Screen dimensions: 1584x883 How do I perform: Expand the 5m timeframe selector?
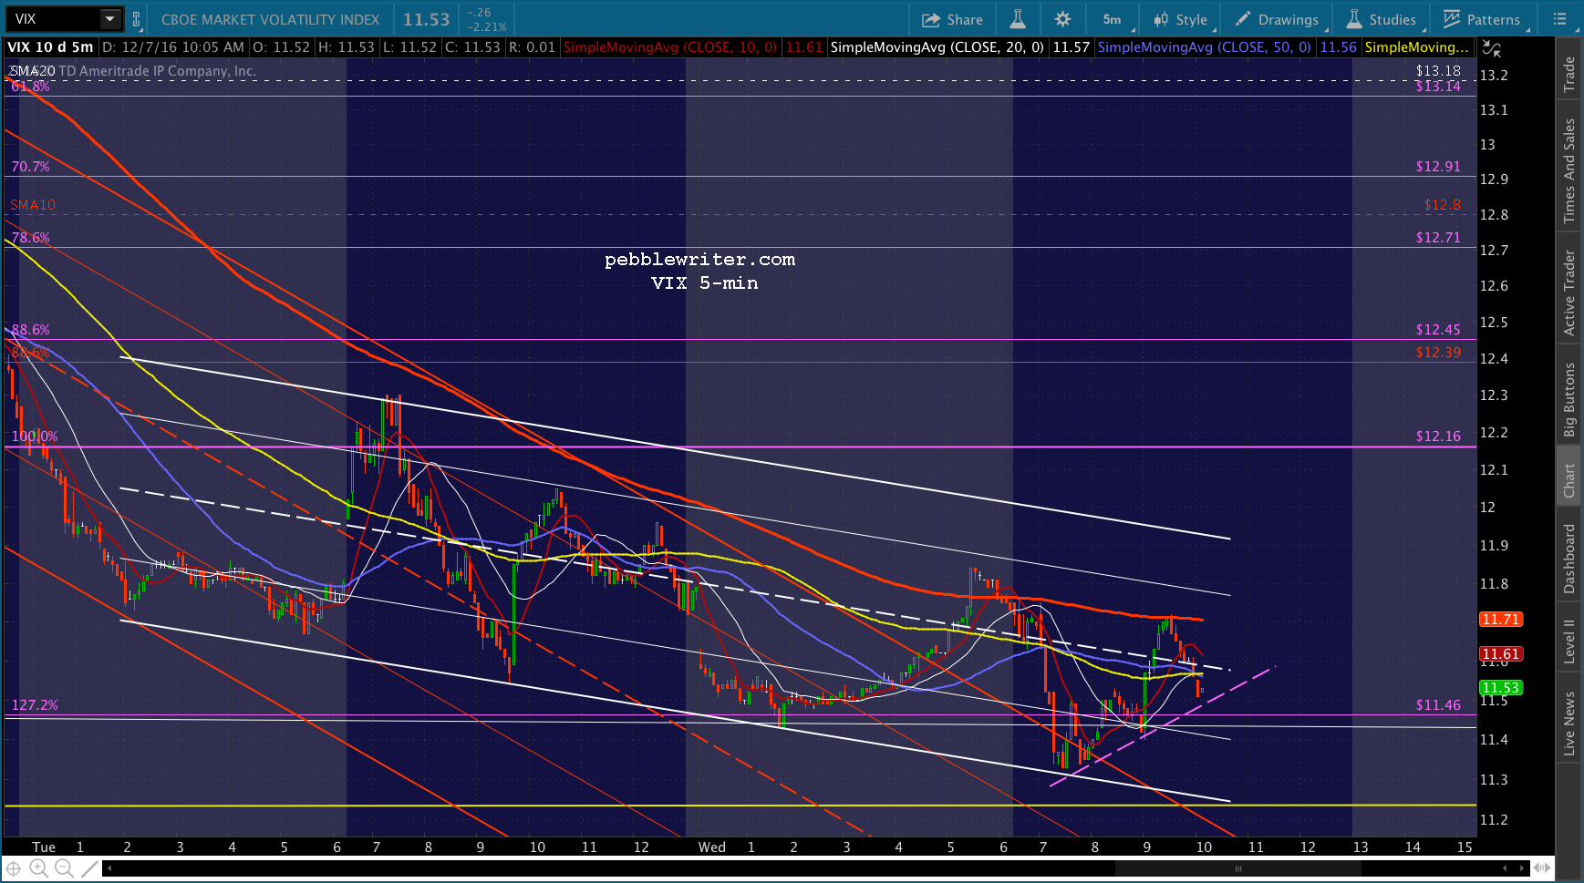pyautogui.click(x=1114, y=19)
